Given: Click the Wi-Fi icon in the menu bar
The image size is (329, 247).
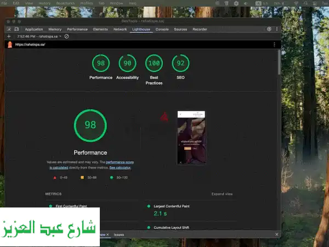Looking at the screenshot, I should click(296, 3).
